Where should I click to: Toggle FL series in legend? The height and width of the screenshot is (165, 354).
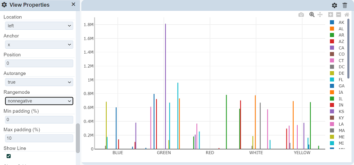coord(337,79)
